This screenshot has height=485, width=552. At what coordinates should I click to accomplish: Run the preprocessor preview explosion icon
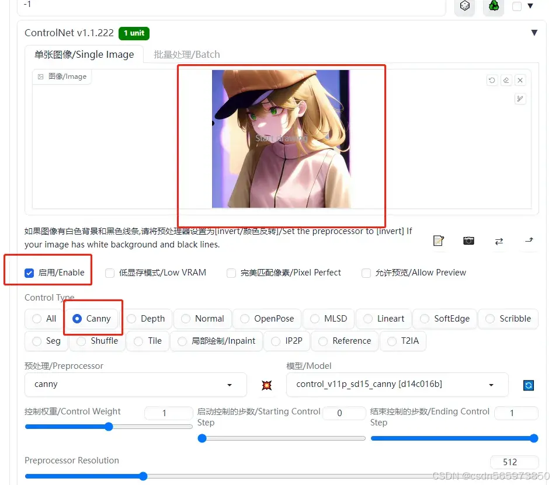tap(267, 385)
